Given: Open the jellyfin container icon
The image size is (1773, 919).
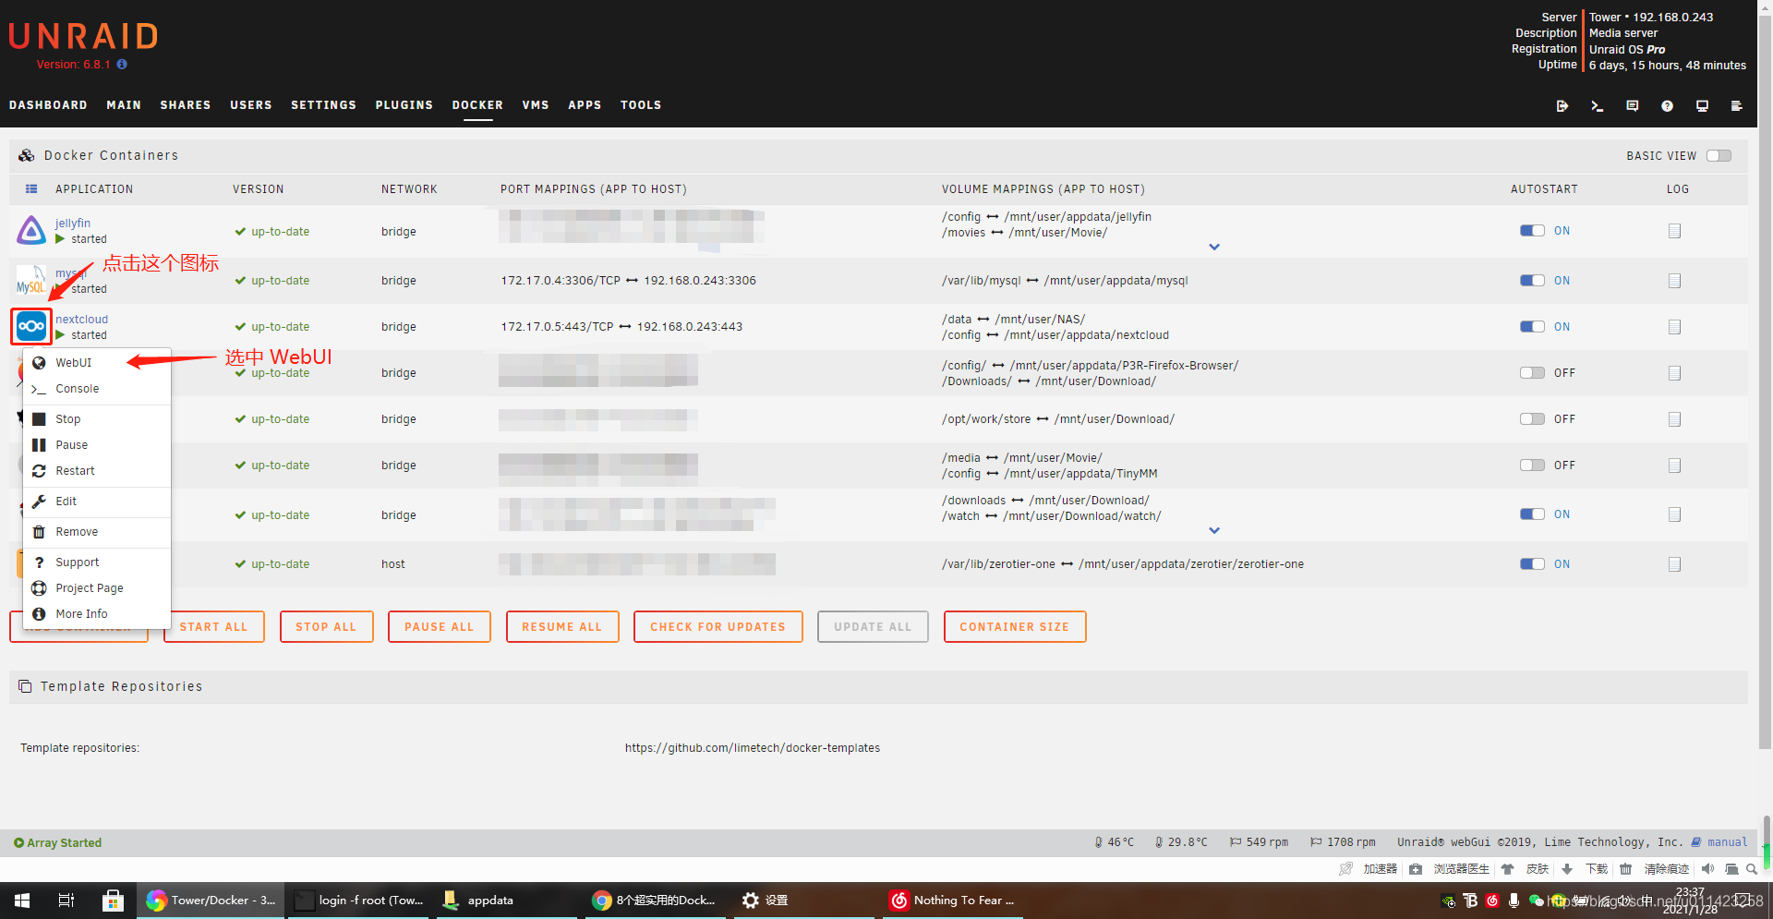Looking at the screenshot, I should click(x=31, y=230).
